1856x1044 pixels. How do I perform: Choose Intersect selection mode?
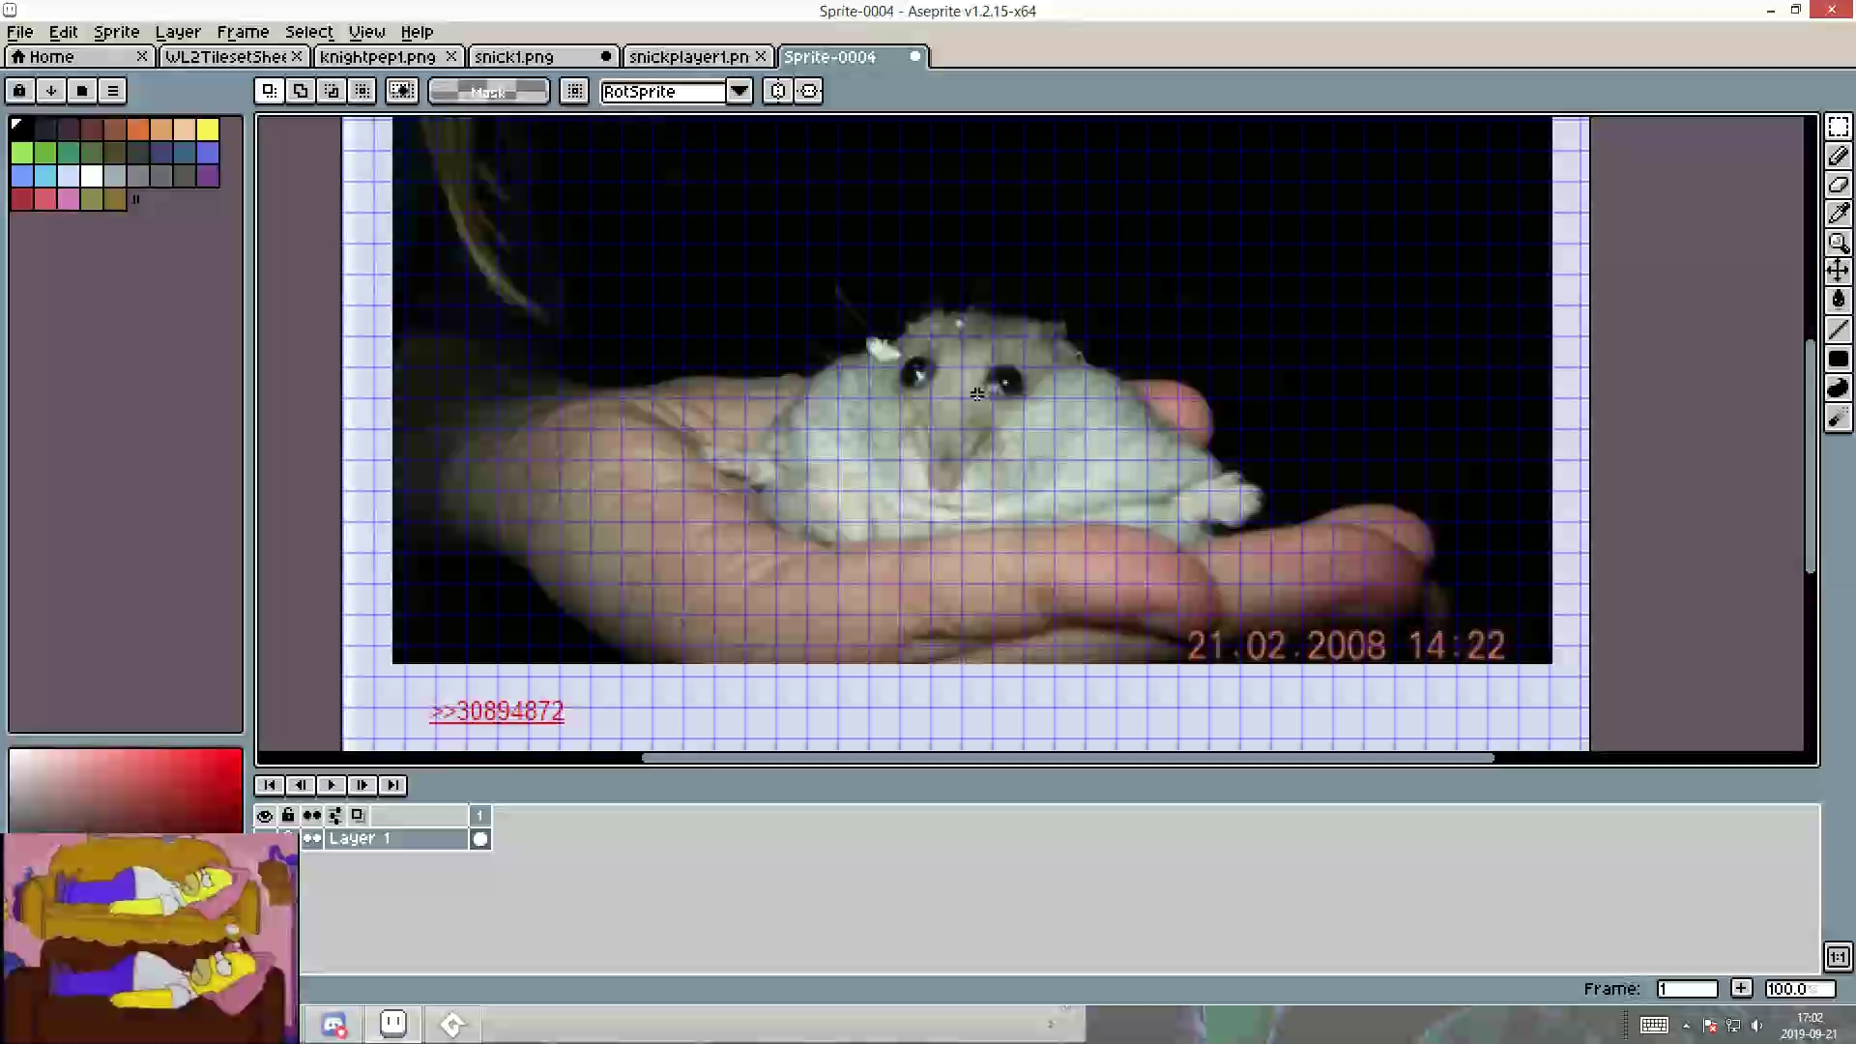362,91
